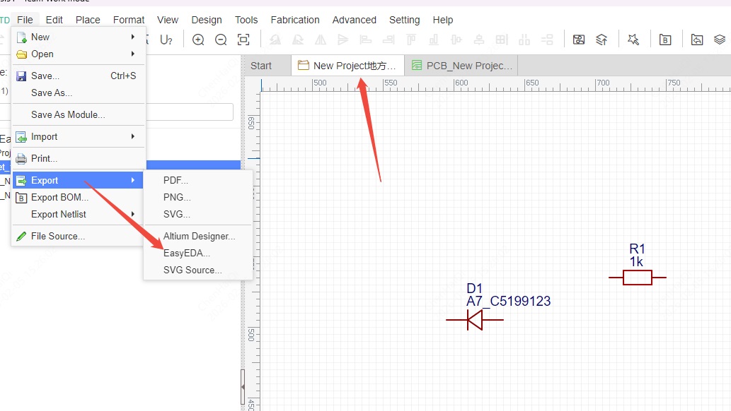This screenshot has height=411, width=731.
Task: Switch to the Start tab
Action: (261, 66)
